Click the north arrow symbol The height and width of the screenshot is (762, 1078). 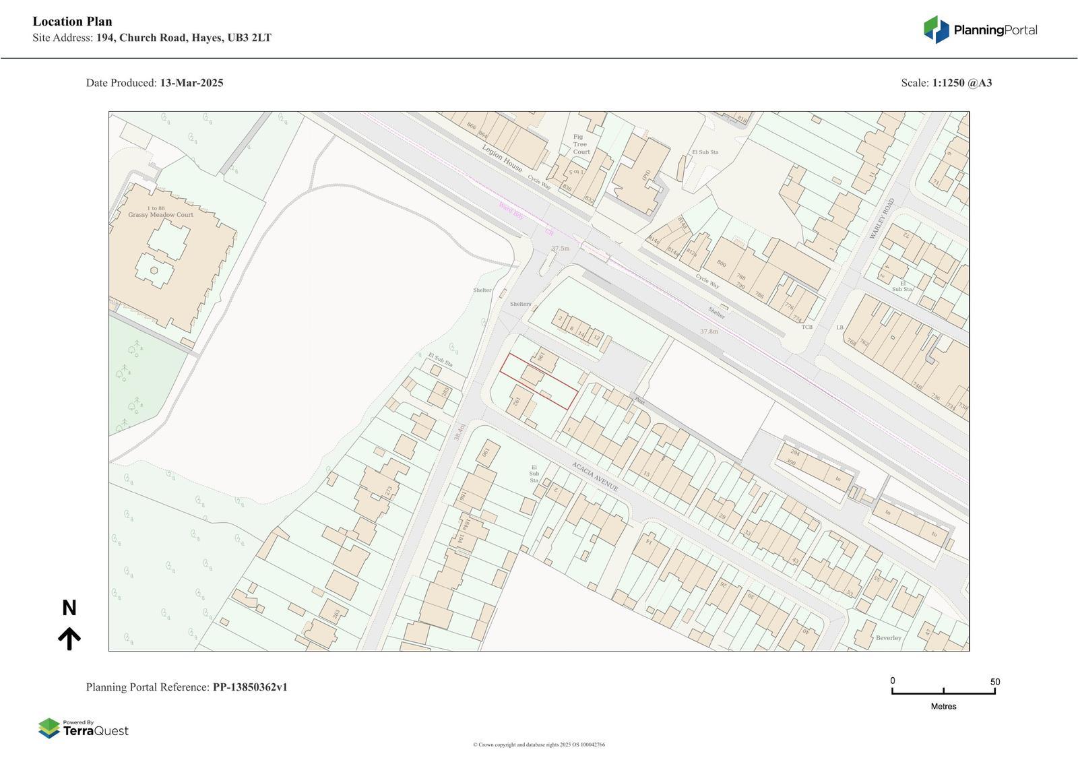click(69, 638)
